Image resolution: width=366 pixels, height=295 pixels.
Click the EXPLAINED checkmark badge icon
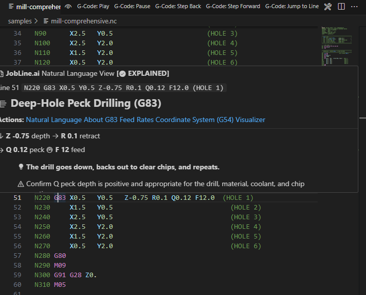point(123,74)
